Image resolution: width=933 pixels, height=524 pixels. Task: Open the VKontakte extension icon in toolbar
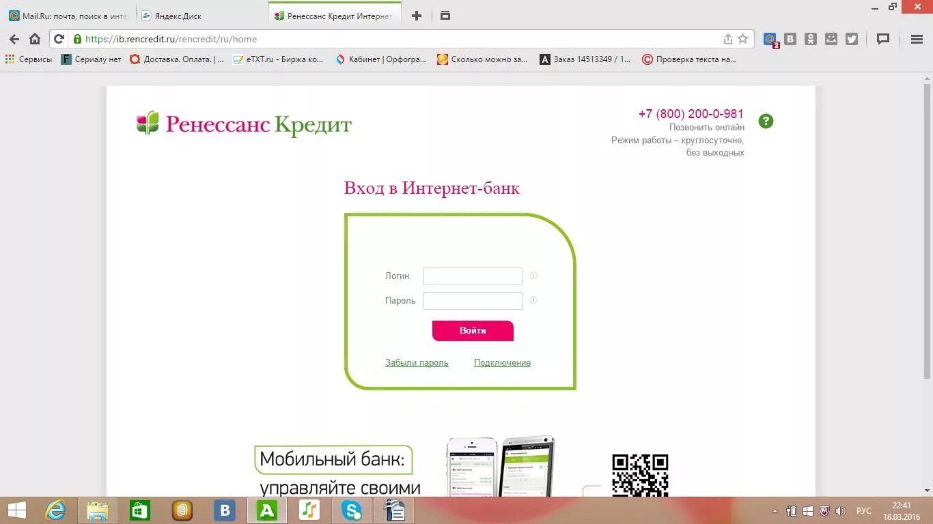[x=790, y=39]
